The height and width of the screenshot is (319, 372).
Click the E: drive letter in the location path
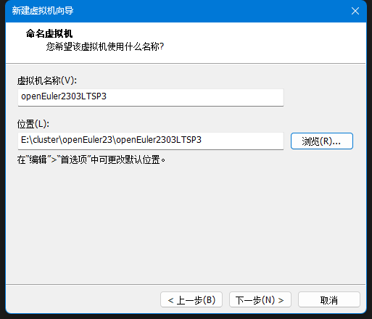[x=25, y=140]
